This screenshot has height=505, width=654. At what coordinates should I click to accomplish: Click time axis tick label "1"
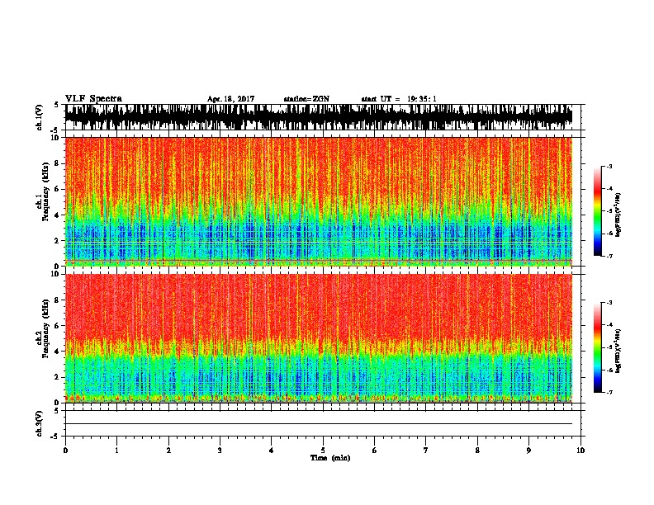point(116,450)
